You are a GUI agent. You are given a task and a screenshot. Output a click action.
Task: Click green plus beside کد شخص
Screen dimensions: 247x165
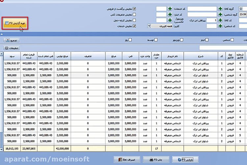(220, 26)
